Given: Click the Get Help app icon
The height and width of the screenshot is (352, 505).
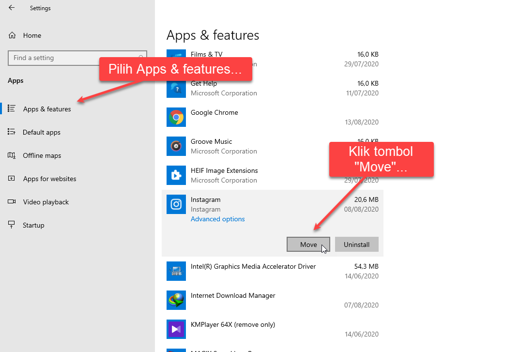Looking at the screenshot, I should tap(176, 88).
